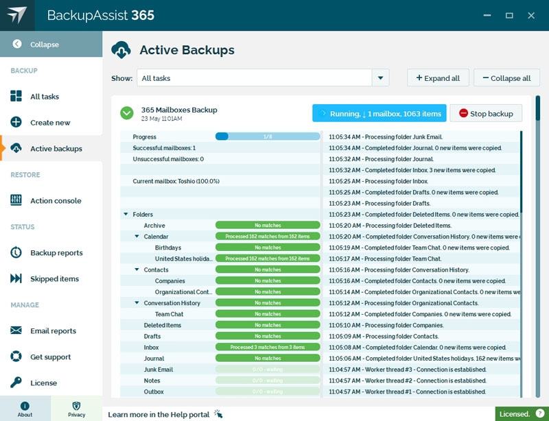Collapse the Contacts folder node
The image size is (549, 421).
pyautogui.click(x=137, y=269)
